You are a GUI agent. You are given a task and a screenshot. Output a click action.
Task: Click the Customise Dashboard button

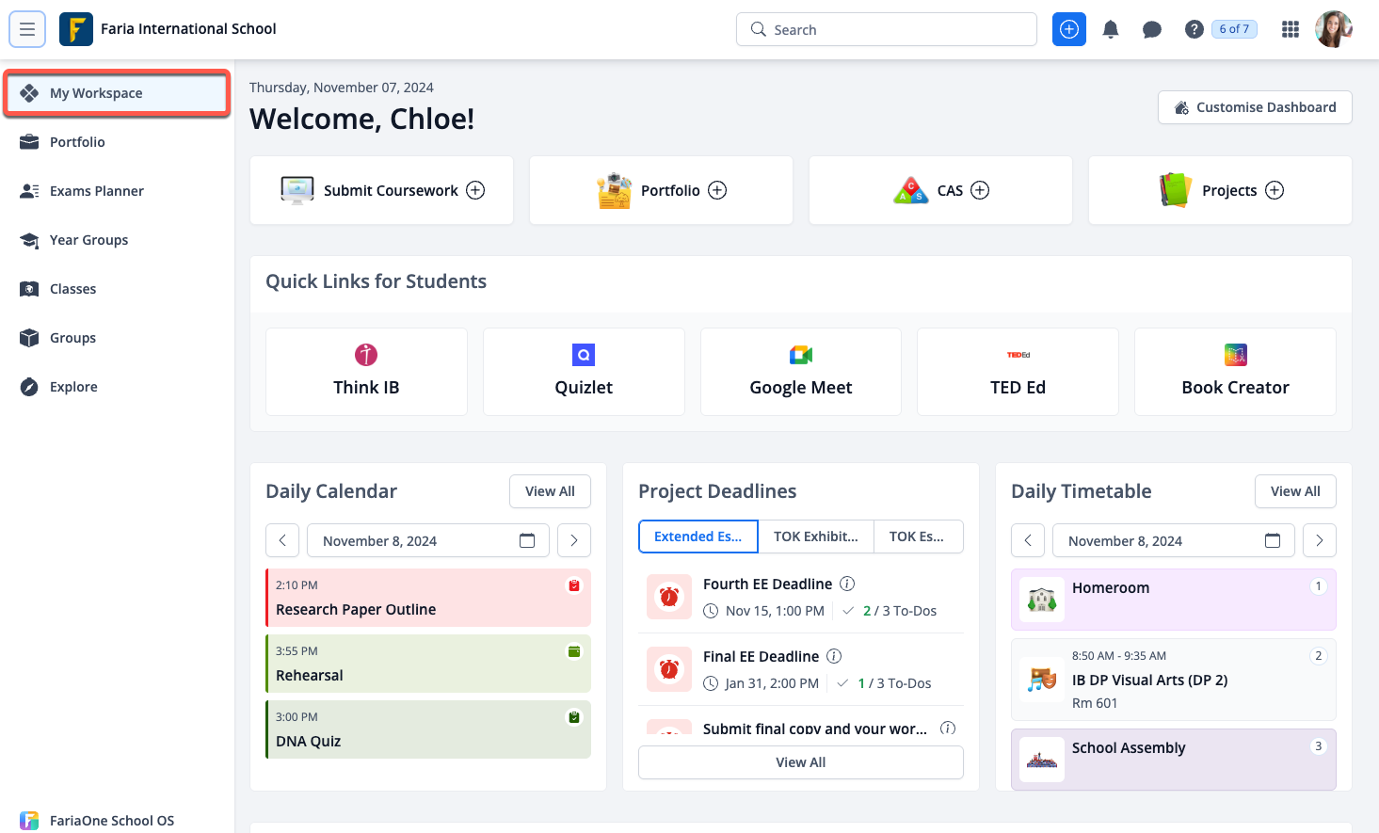tap(1255, 107)
